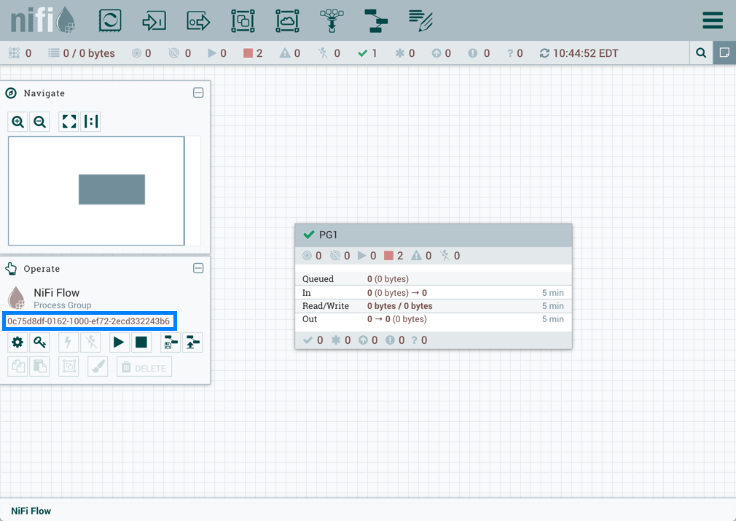This screenshot has height=521, width=736.
Task: Collapse the Operate panel
Action: [x=198, y=268]
